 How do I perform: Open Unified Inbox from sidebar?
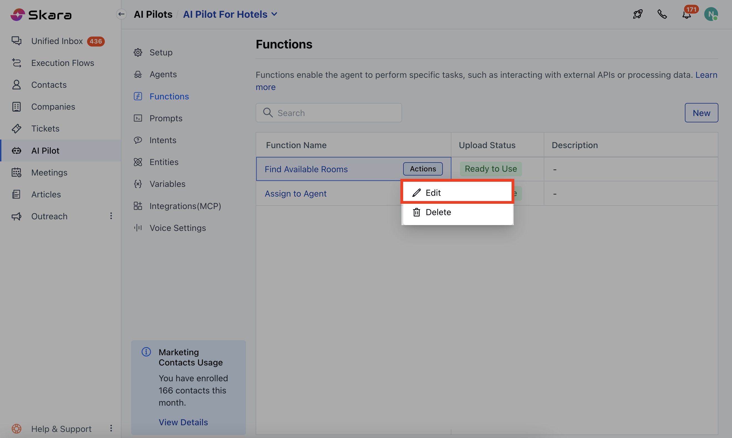(x=57, y=41)
